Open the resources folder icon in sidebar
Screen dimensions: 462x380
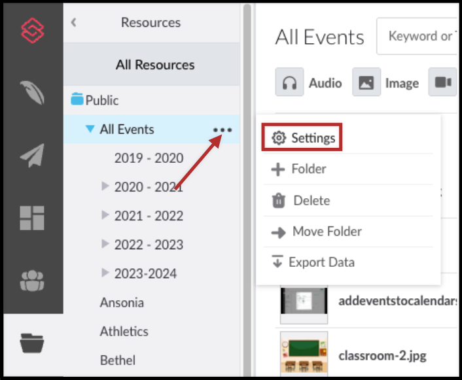32,343
